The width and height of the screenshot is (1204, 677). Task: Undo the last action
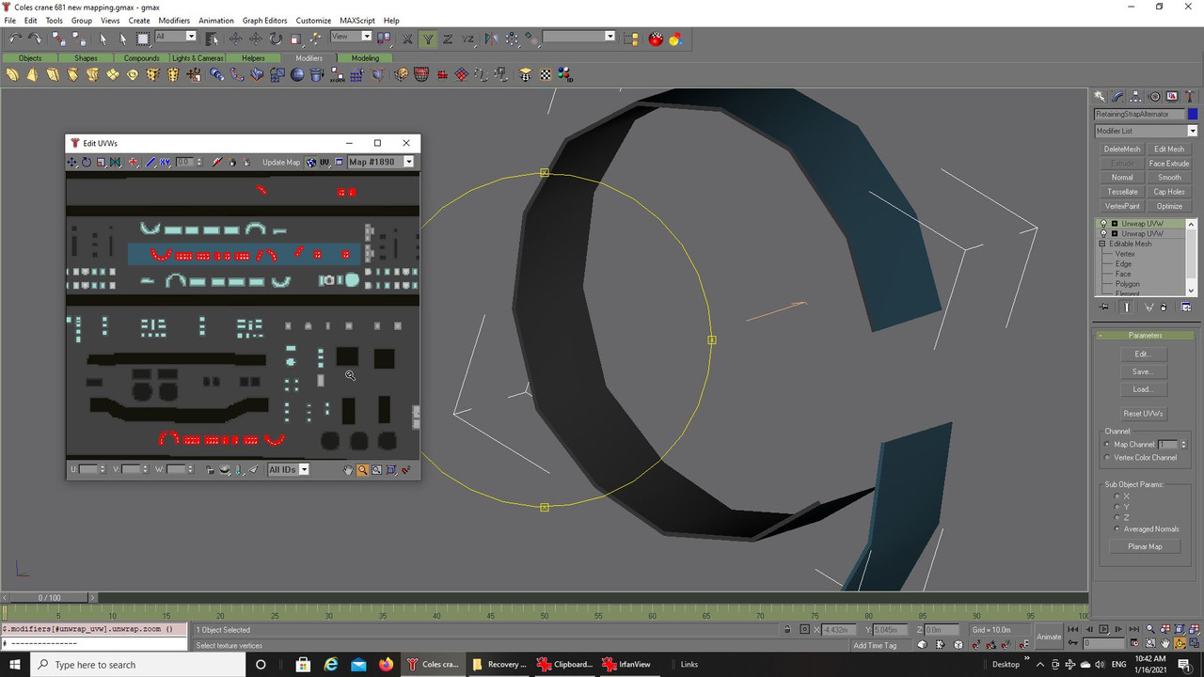[15, 38]
